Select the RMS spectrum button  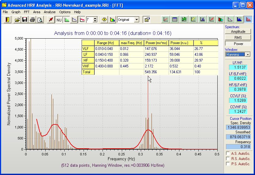coord(238,37)
